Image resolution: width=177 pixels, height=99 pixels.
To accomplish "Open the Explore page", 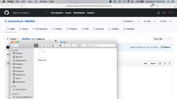I will pos(91,13).
